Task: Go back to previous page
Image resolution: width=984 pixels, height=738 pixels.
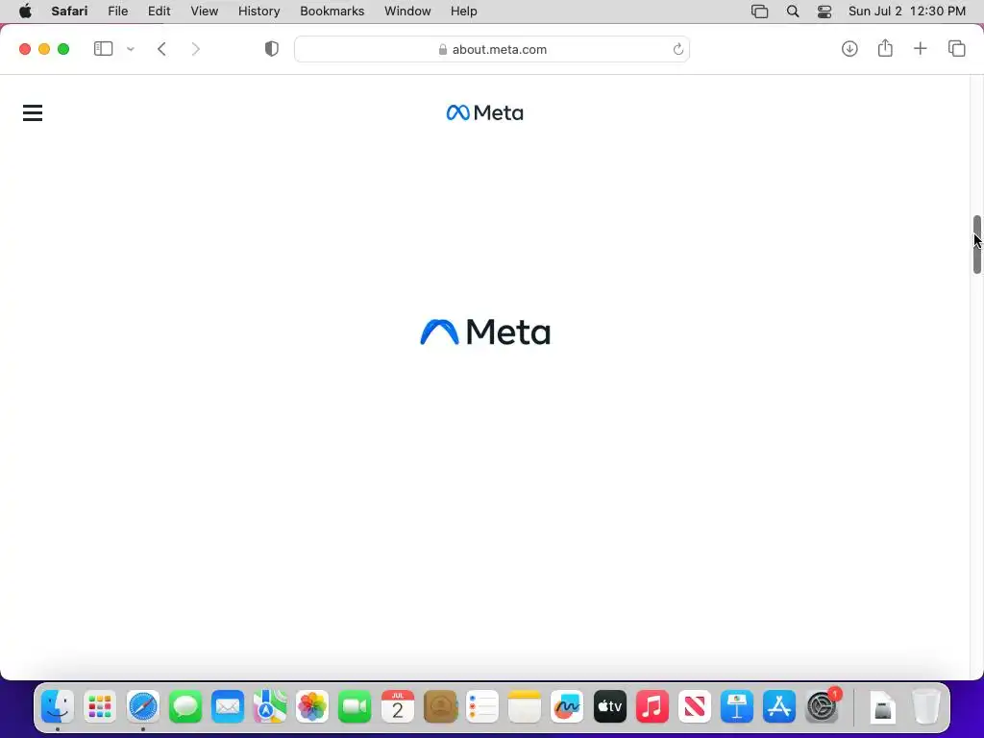Action: point(161,49)
